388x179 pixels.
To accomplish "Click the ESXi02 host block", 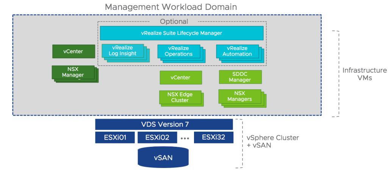I will pos(157,138).
